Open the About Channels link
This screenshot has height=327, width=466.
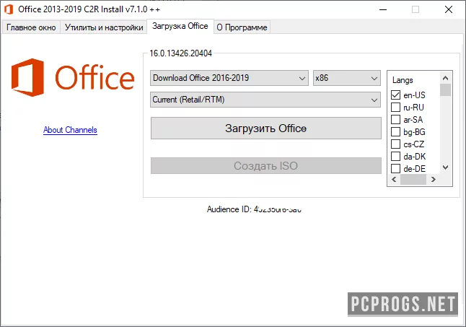point(70,130)
